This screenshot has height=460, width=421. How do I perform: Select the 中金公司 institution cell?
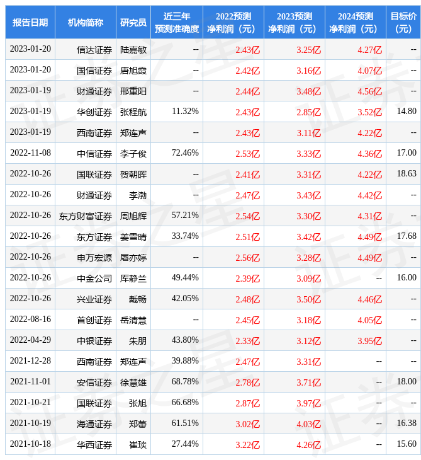click(x=94, y=279)
